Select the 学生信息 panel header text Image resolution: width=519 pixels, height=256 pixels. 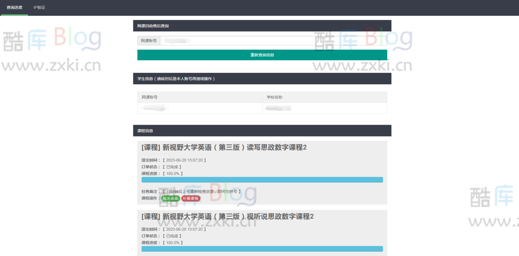(x=176, y=79)
